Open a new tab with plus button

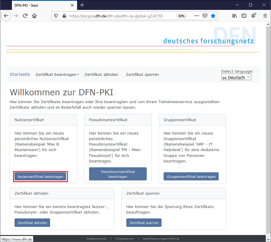[x=82, y=5]
